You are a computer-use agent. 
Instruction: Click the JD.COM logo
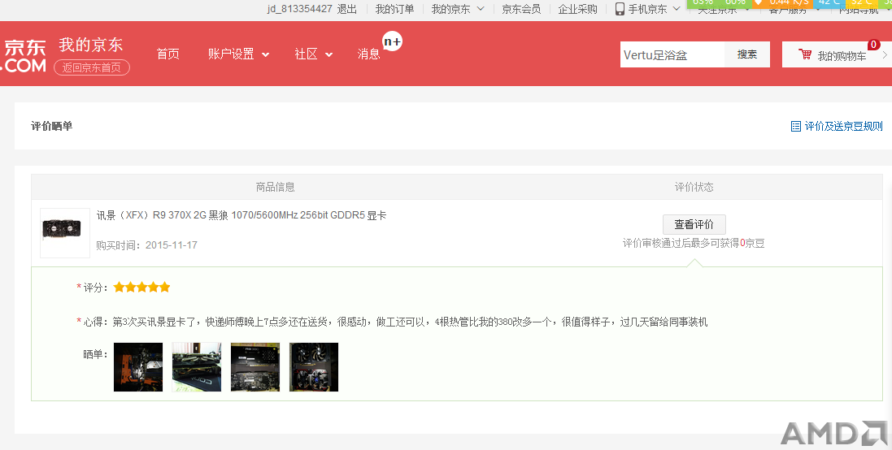[24, 56]
